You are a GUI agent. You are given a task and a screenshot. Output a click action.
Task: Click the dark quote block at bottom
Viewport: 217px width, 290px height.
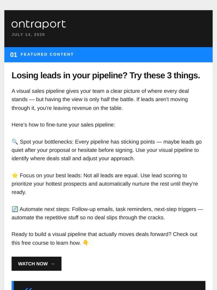(x=108, y=285)
